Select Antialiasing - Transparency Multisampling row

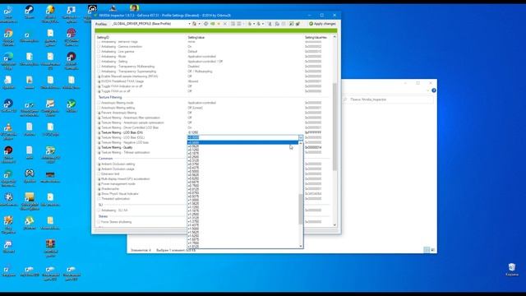(x=214, y=67)
